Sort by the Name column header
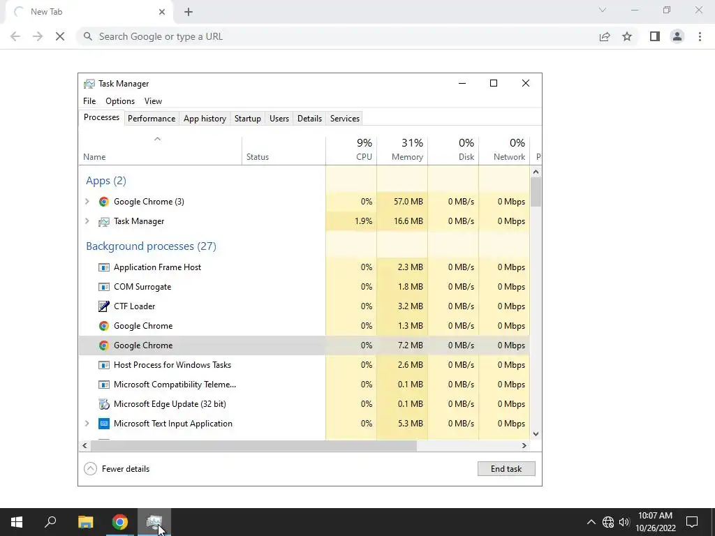This screenshot has width=715, height=536. [x=160, y=151]
